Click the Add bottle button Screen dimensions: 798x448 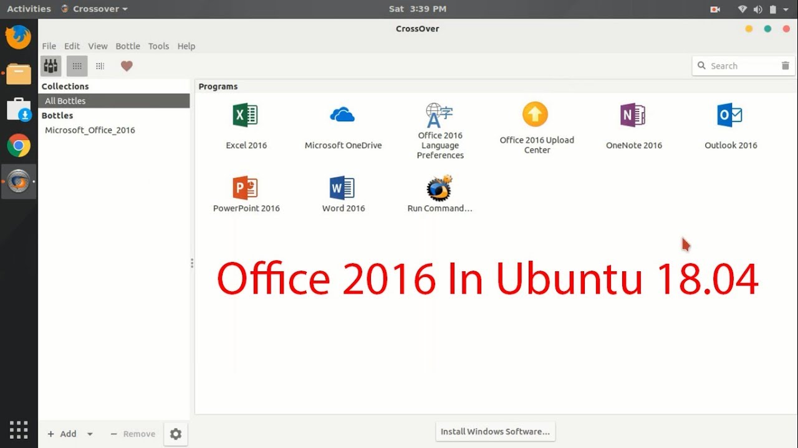click(62, 434)
